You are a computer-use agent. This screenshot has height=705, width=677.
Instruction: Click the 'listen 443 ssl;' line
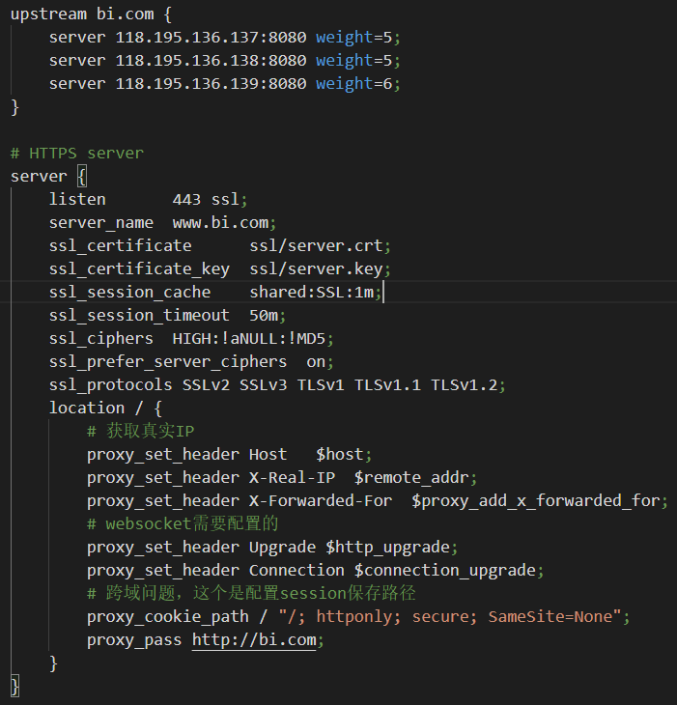[x=149, y=200]
